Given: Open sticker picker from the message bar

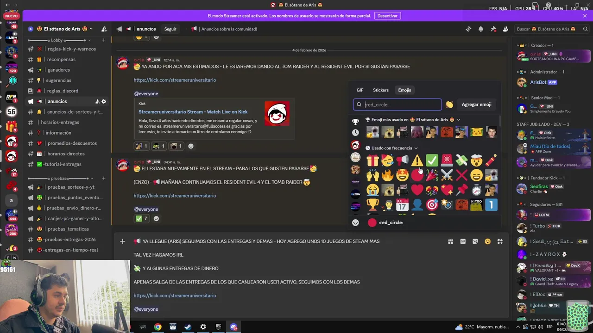Looking at the screenshot, I should click(x=475, y=241).
